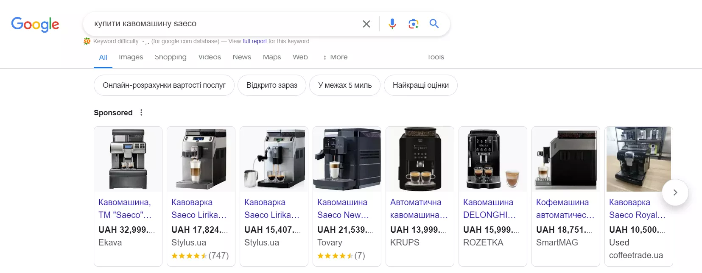Enable the "У межах 5 миль" filter
702x273 pixels.
pyautogui.click(x=345, y=85)
